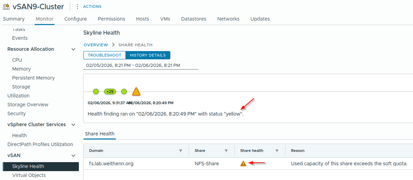The image size is (413, 180).
Task: Open the Actions three-dot menu
Action: [x=78, y=6]
